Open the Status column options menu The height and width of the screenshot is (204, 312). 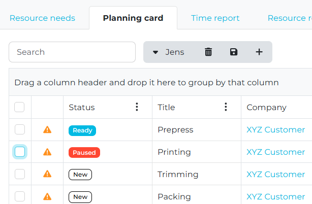pyautogui.click(x=137, y=107)
